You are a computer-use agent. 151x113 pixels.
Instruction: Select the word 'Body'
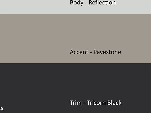77,3
